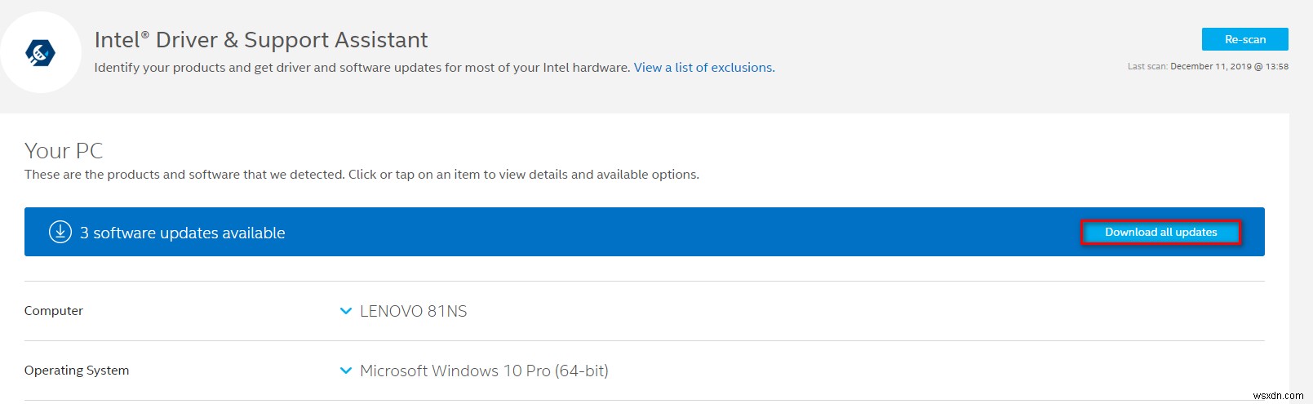The width and height of the screenshot is (1313, 404).
Task: Expand the Microsoft Windows 10 Pro chevron
Action: (346, 371)
